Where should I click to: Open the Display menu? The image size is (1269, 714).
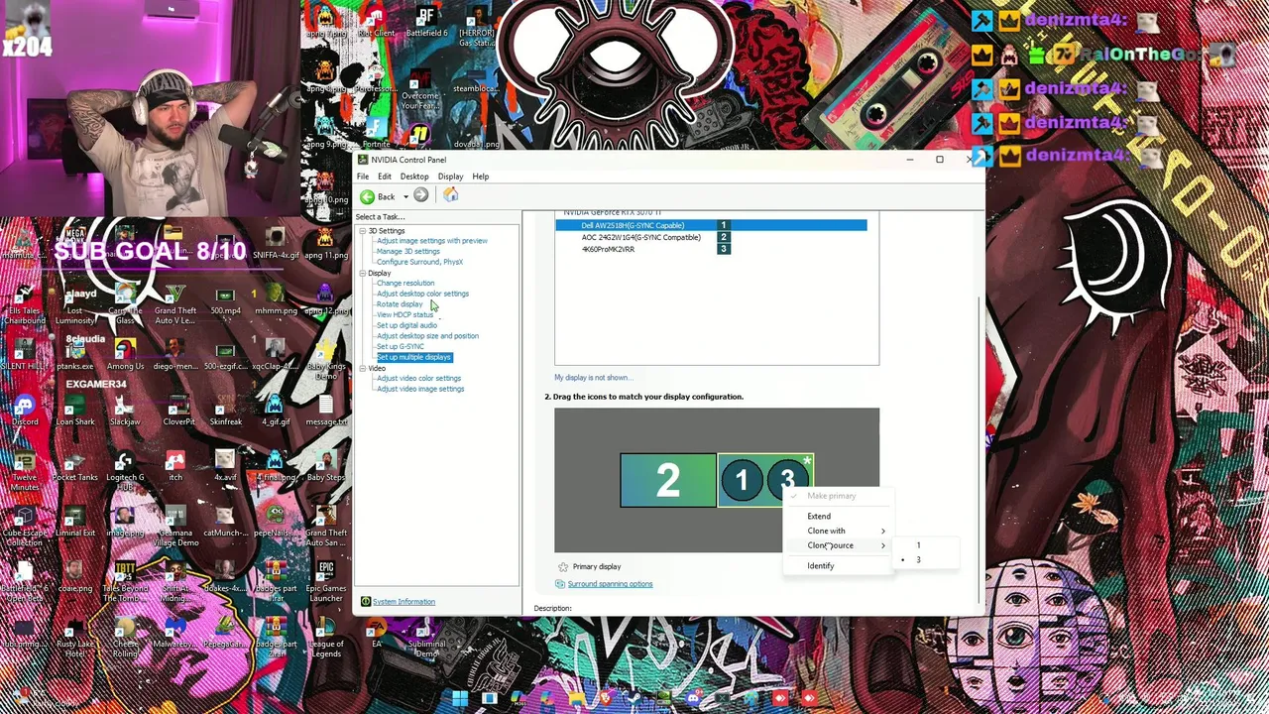(x=450, y=177)
